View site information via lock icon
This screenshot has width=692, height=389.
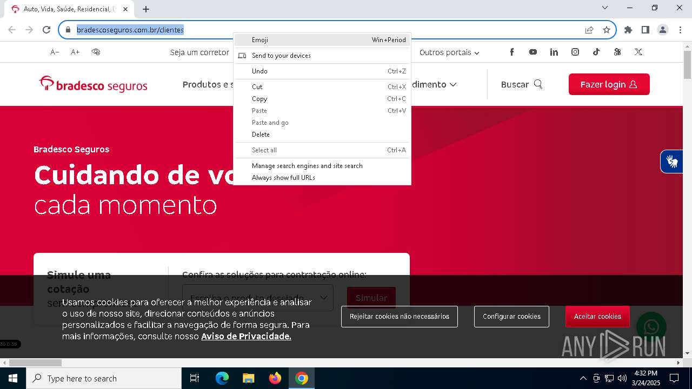(x=68, y=30)
